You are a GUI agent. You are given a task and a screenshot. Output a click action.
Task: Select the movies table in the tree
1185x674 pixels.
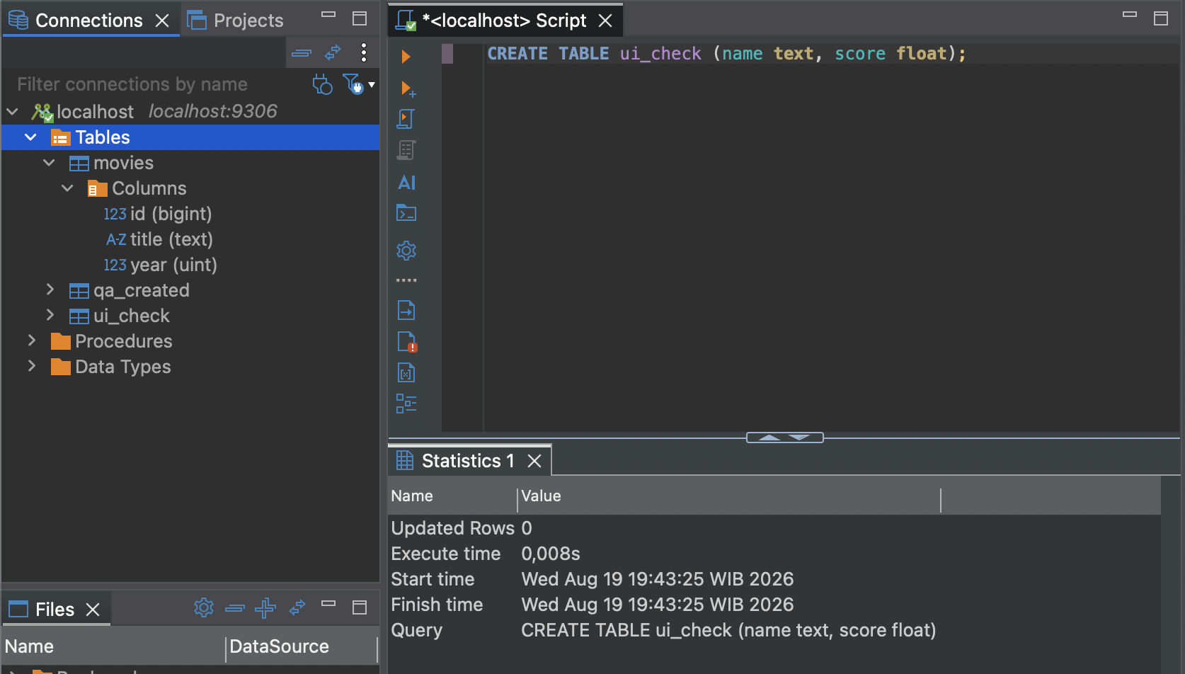[112, 163]
